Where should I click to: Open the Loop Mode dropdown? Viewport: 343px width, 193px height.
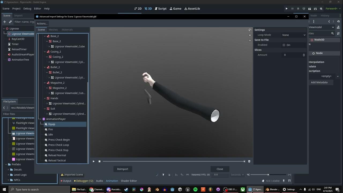[294, 35]
